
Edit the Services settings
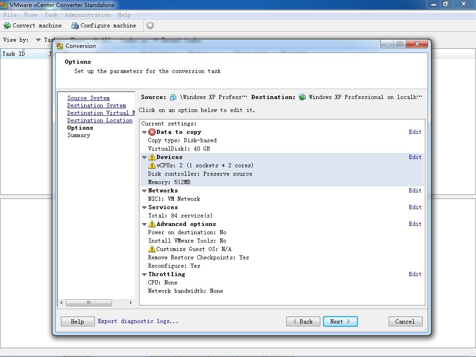[415, 207]
